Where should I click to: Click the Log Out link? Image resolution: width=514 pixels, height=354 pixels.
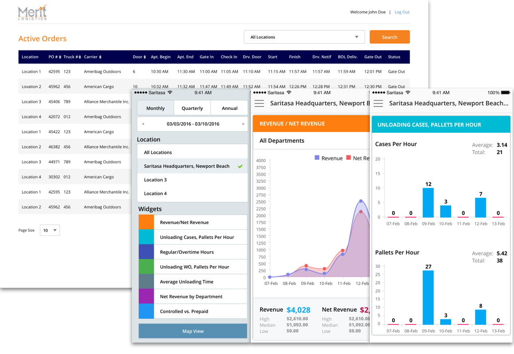click(402, 12)
